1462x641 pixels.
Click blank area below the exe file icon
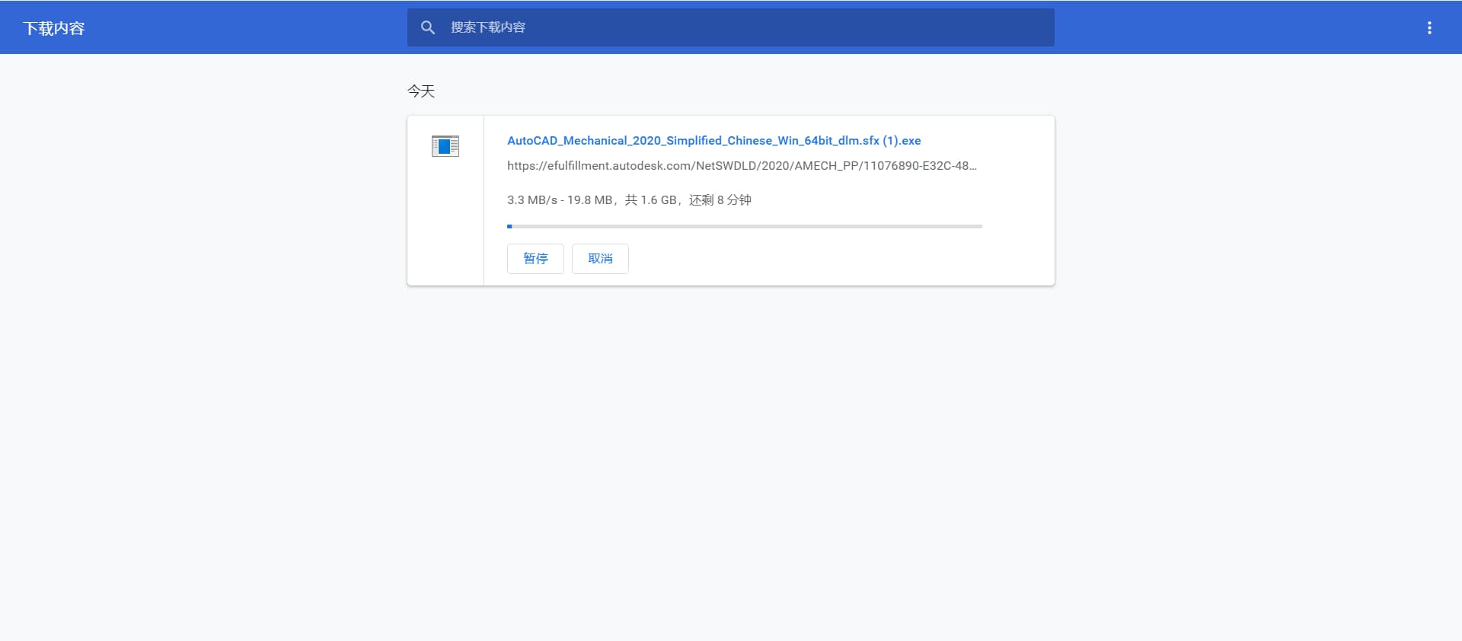tap(445, 228)
